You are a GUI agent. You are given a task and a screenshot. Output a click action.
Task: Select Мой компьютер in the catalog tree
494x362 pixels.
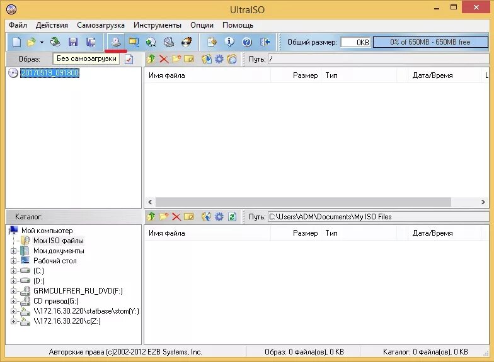pos(47,231)
